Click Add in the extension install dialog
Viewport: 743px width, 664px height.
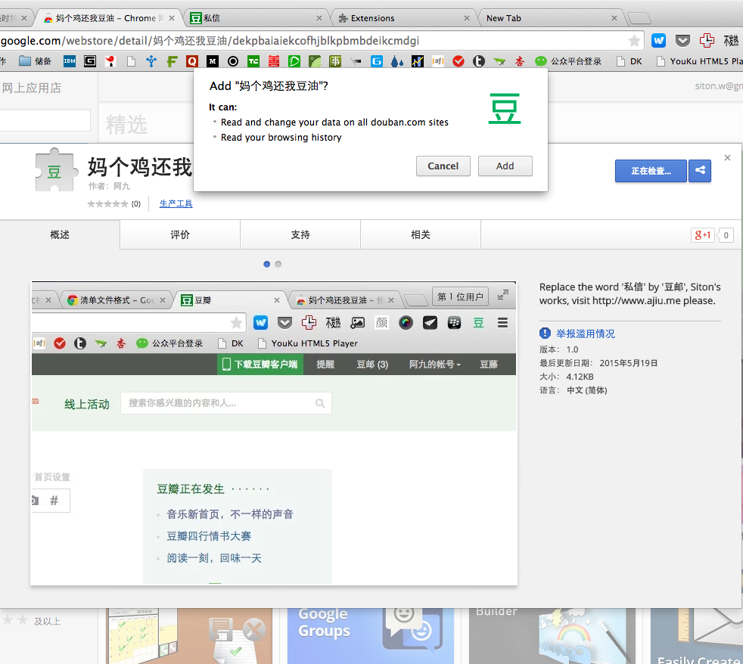coord(505,166)
